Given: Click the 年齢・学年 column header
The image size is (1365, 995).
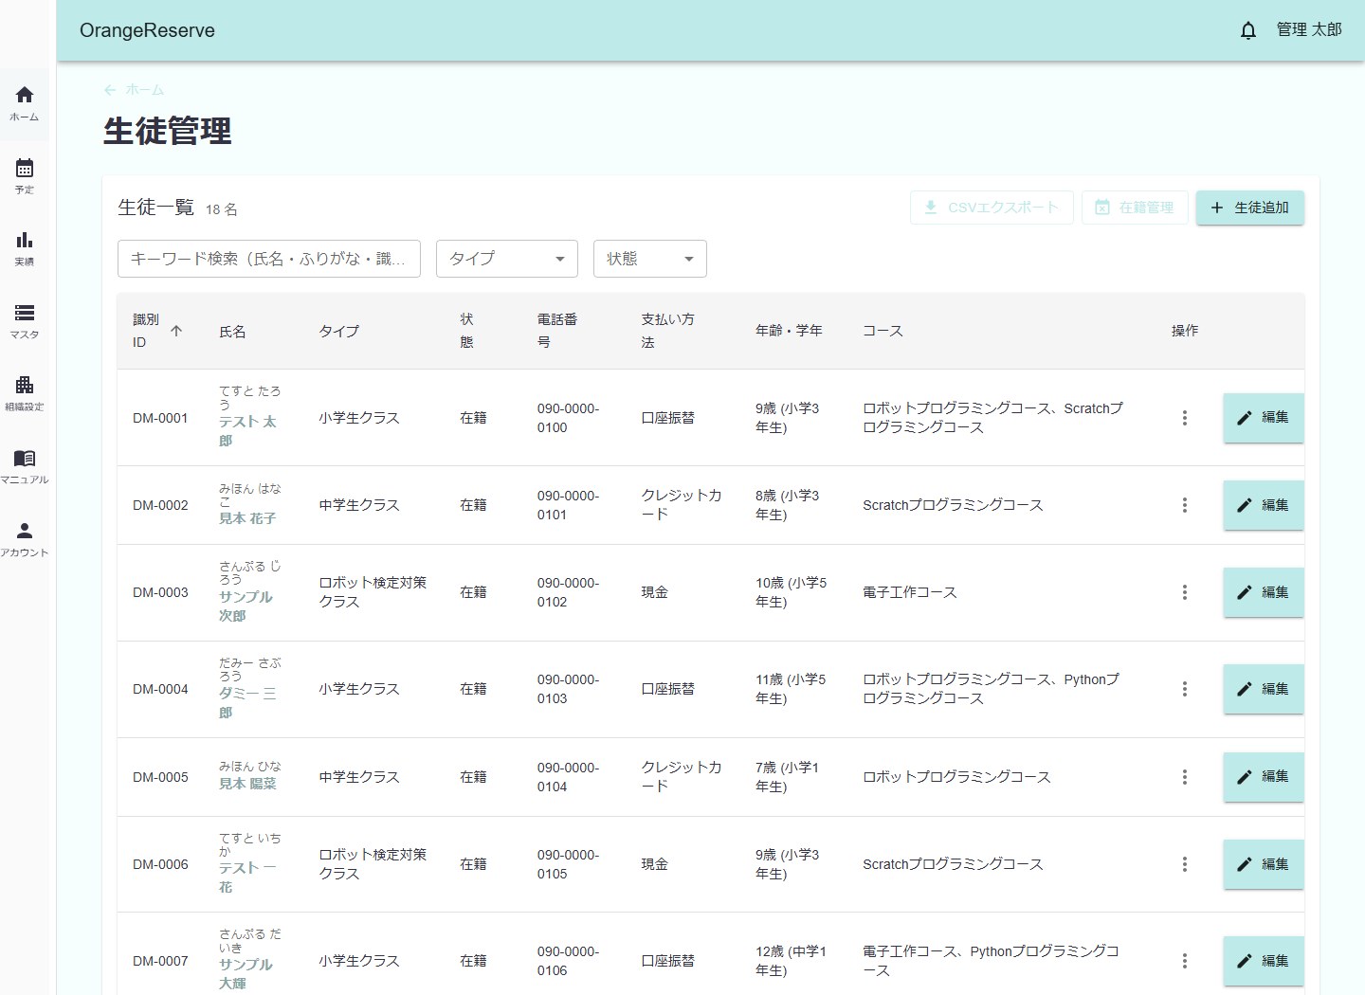Looking at the screenshot, I should [789, 331].
